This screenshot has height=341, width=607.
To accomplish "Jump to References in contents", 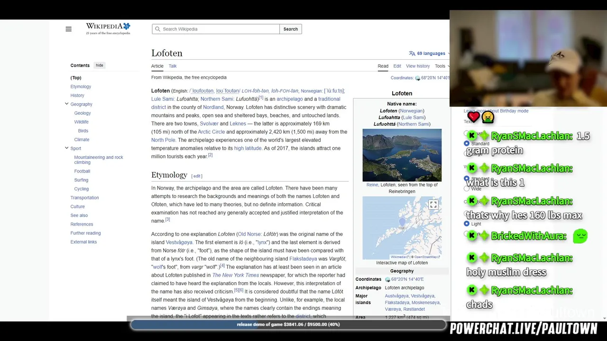I will pyautogui.click(x=82, y=224).
